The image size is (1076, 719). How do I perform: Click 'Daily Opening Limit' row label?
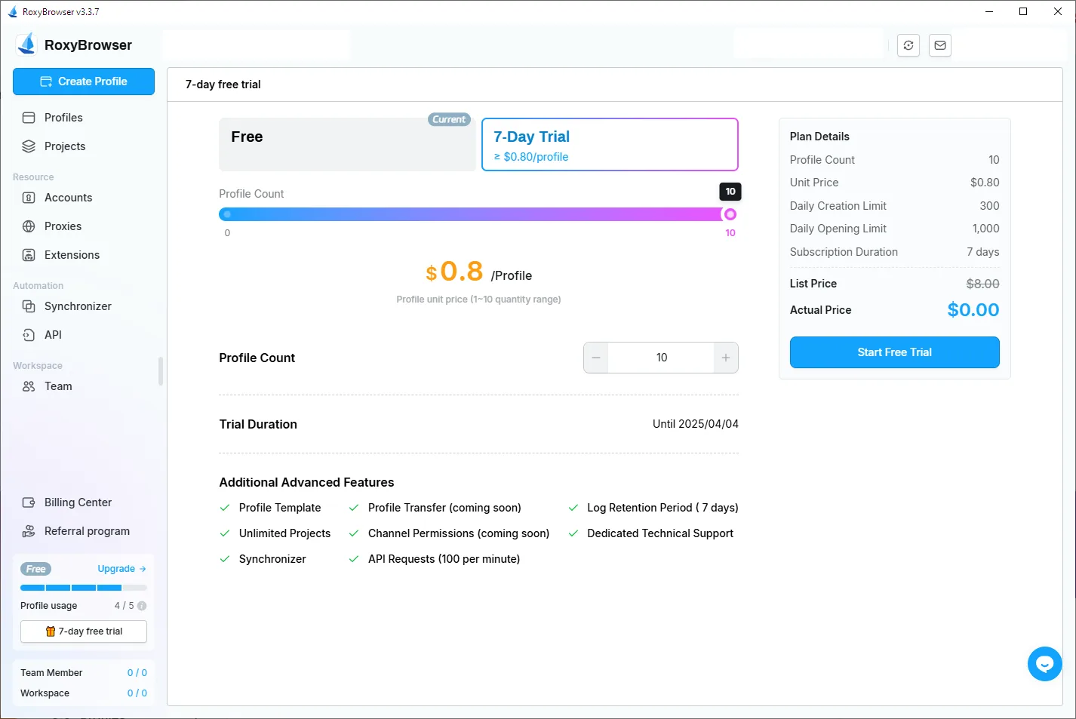[838, 229]
